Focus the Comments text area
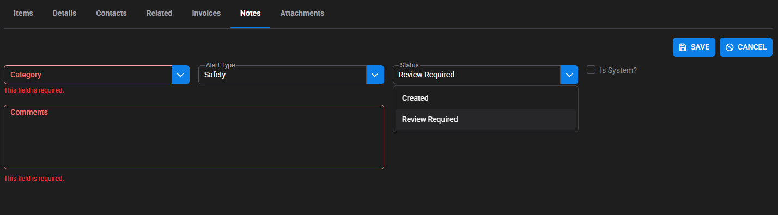The width and height of the screenshot is (778, 215). [x=194, y=137]
